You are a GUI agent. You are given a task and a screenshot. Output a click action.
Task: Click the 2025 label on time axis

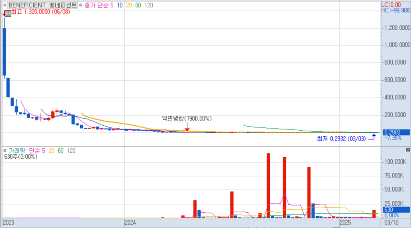point(345,222)
